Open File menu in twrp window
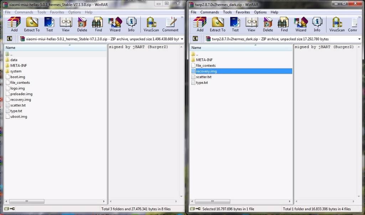365x215 pixels. tap(194, 12)
